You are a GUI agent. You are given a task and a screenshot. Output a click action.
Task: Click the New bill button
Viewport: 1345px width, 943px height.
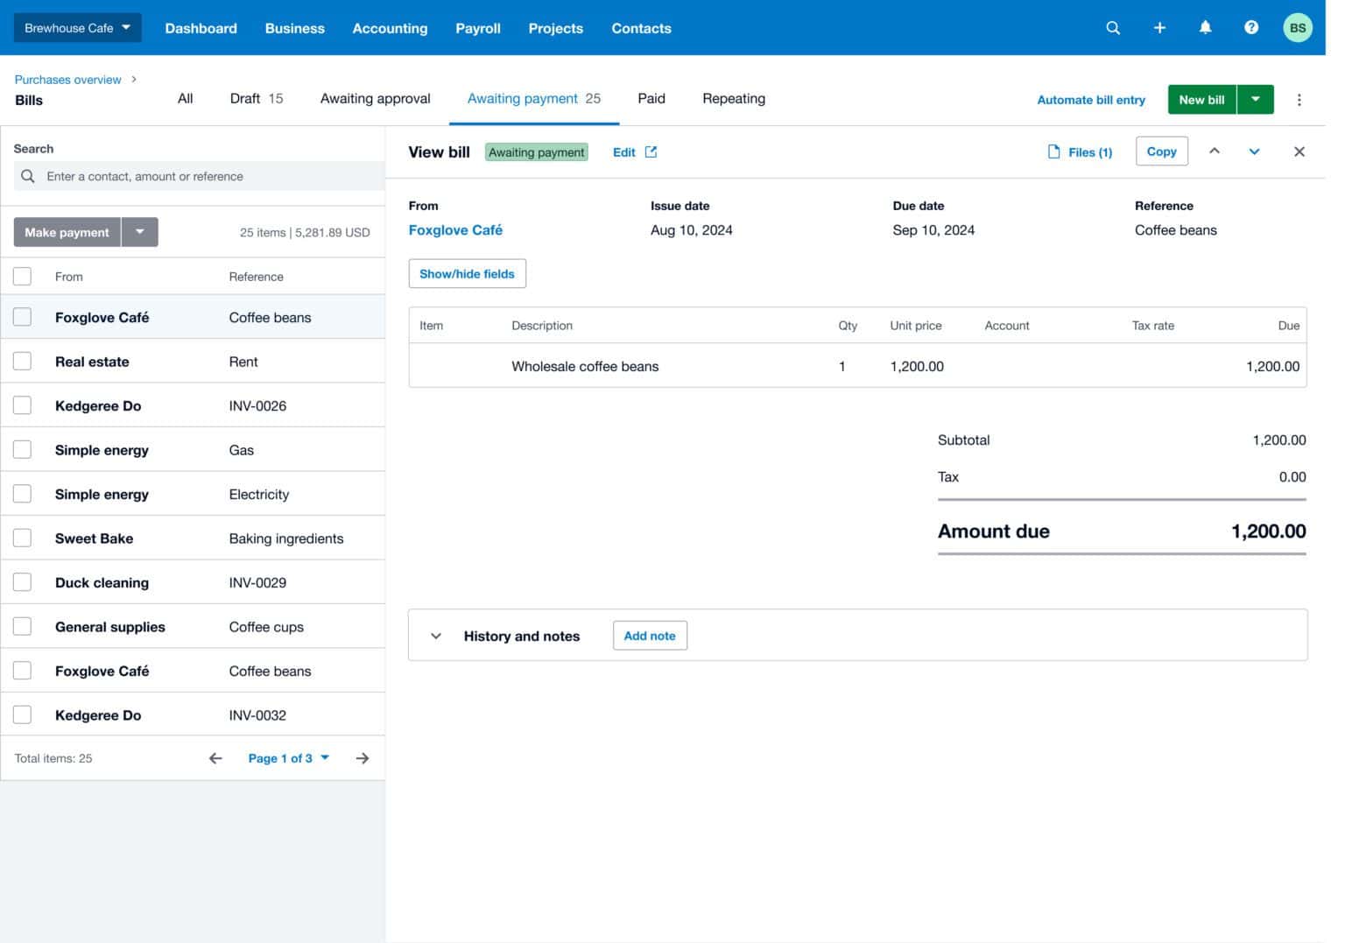(x=1201, y=99)
